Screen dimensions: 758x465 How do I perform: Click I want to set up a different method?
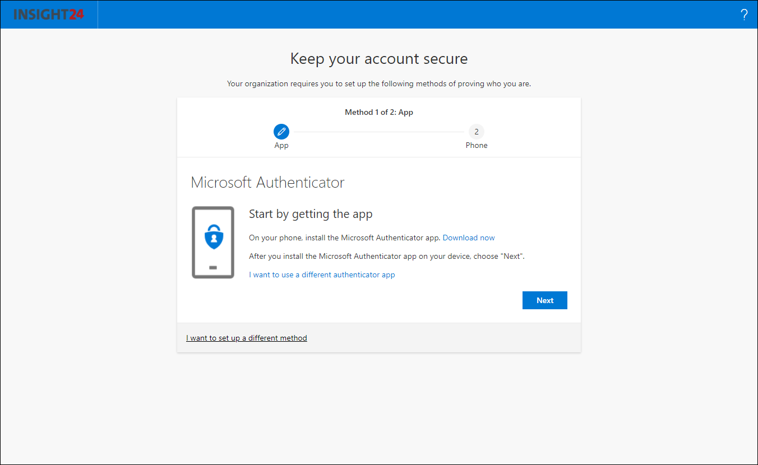(247, 338)
